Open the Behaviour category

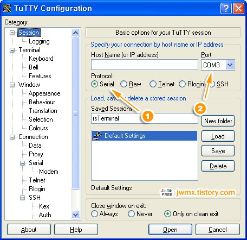[42, 102]
